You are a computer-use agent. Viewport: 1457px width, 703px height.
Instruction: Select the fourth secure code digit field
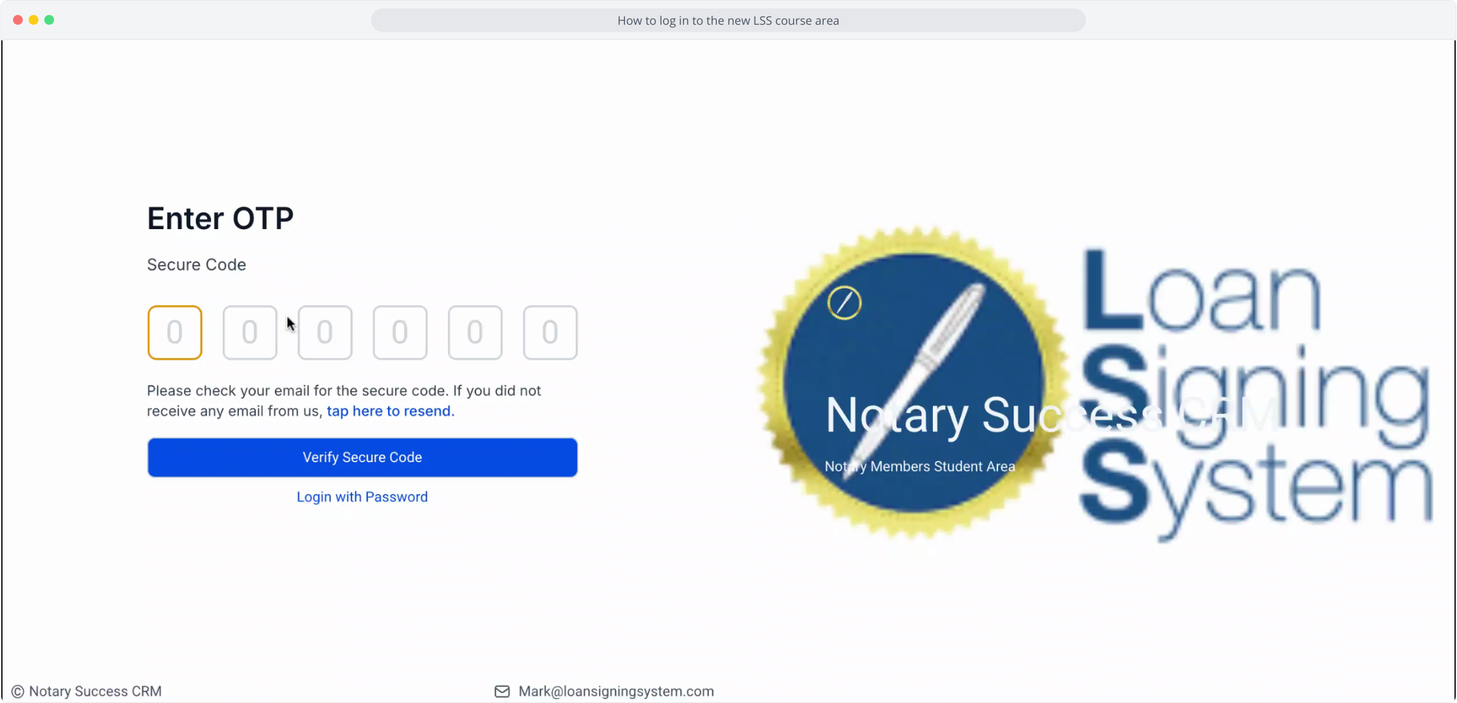pos(400,333)
